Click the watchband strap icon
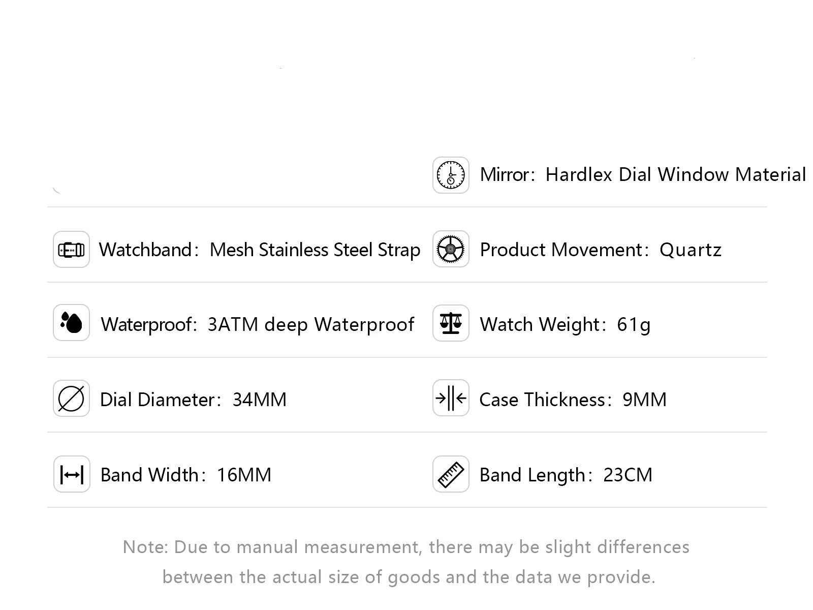This screenshot has height=610, width=813. click(71, 250)
